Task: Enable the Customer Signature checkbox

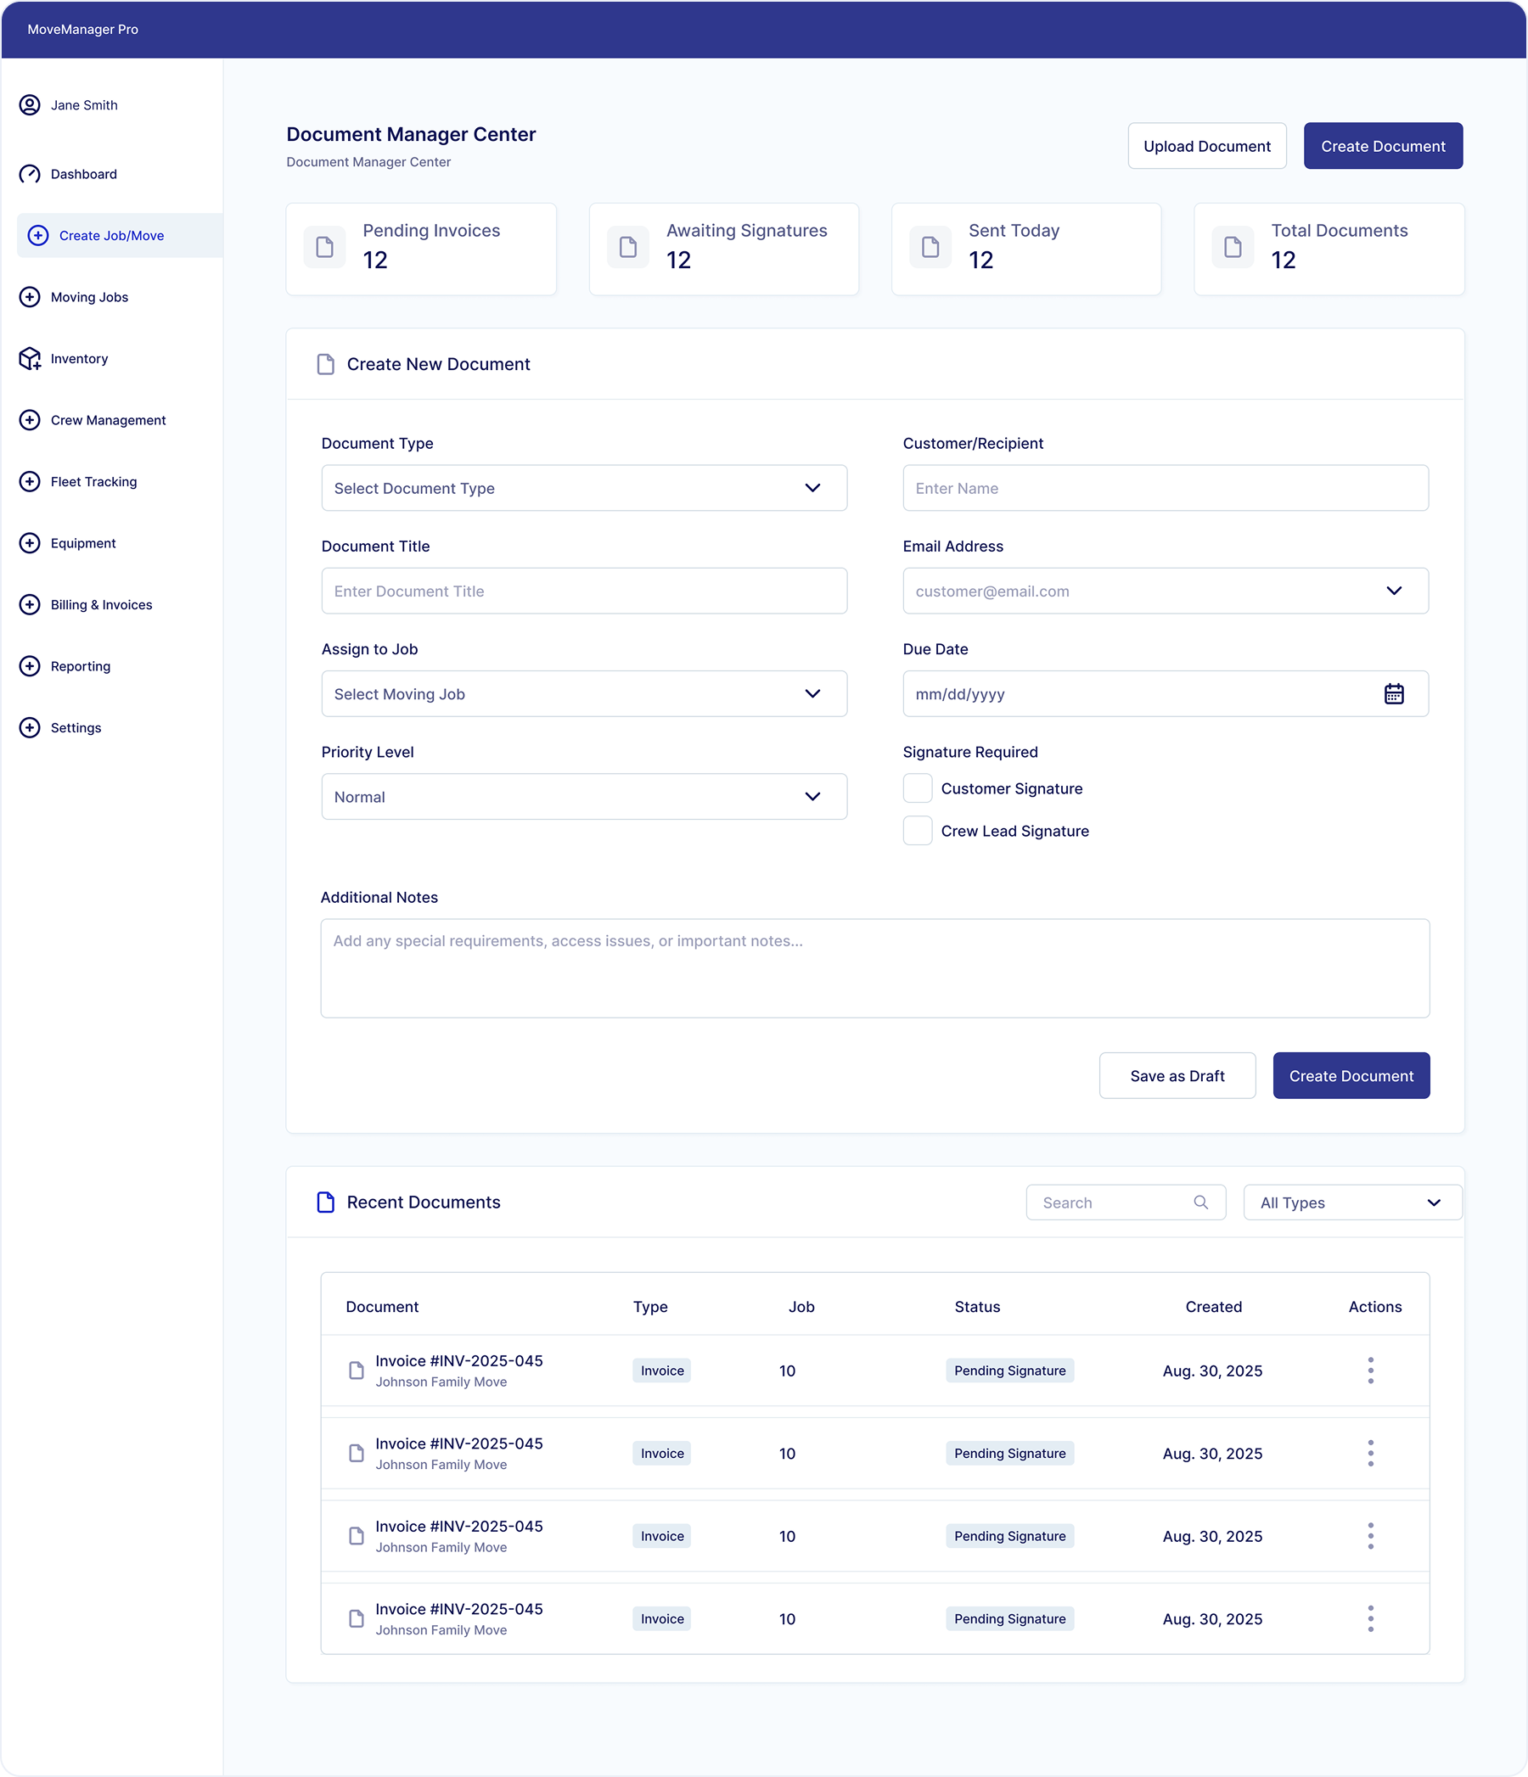Action: (917, 788)
